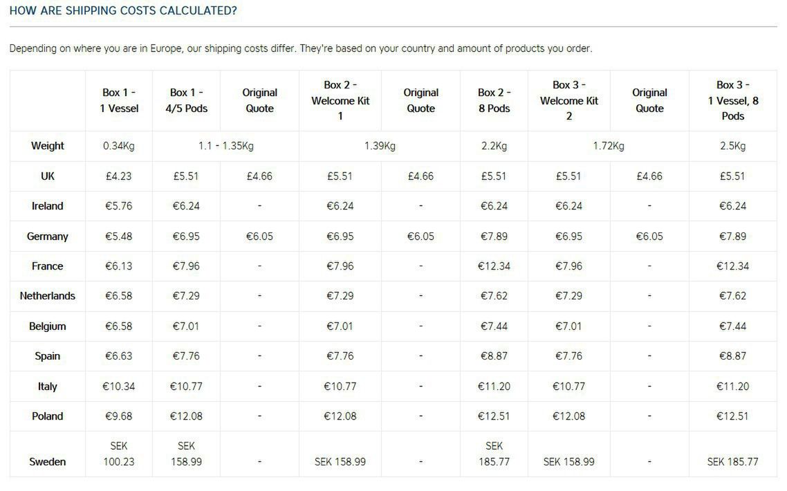This screenshot has width=787, height=491.
Task: Select the "Box 1 - 1 Vessel" column header
Action: click(119, 100)
